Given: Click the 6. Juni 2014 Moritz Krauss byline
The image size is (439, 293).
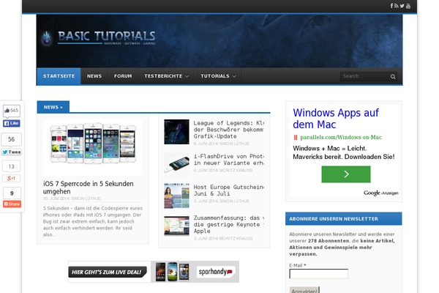Looking at the screenshot, I should 223,171.
